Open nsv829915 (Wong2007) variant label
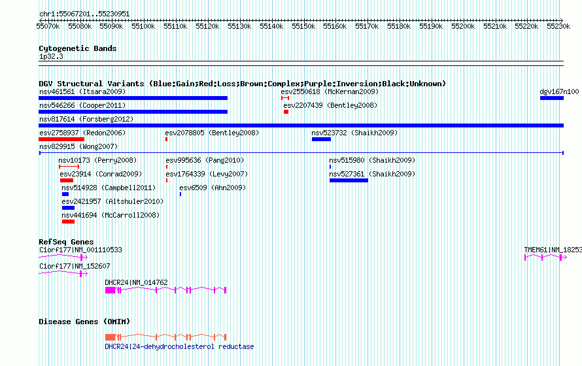Viewport: 582px width, 366px height. pyautogui.click(x=78, y=146)
